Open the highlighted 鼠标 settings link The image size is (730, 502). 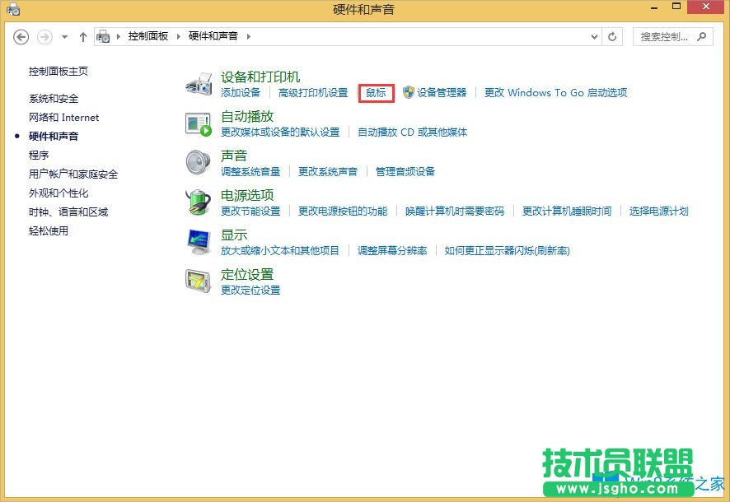click(375, 93)
